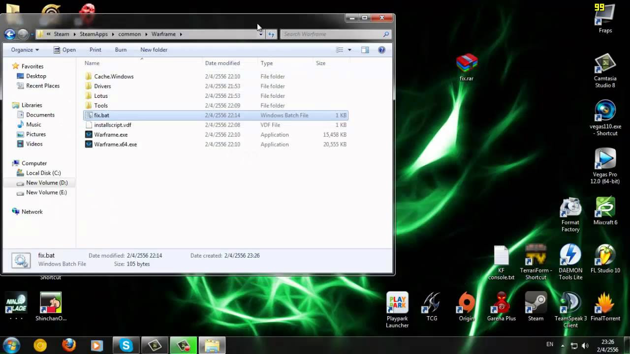Click the Explorer Back arrow button
Viewport: 630px width, 354px height.
[10, 34]
